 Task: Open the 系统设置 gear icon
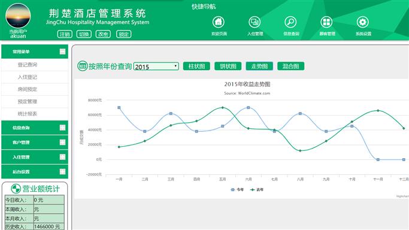[362, 22]
